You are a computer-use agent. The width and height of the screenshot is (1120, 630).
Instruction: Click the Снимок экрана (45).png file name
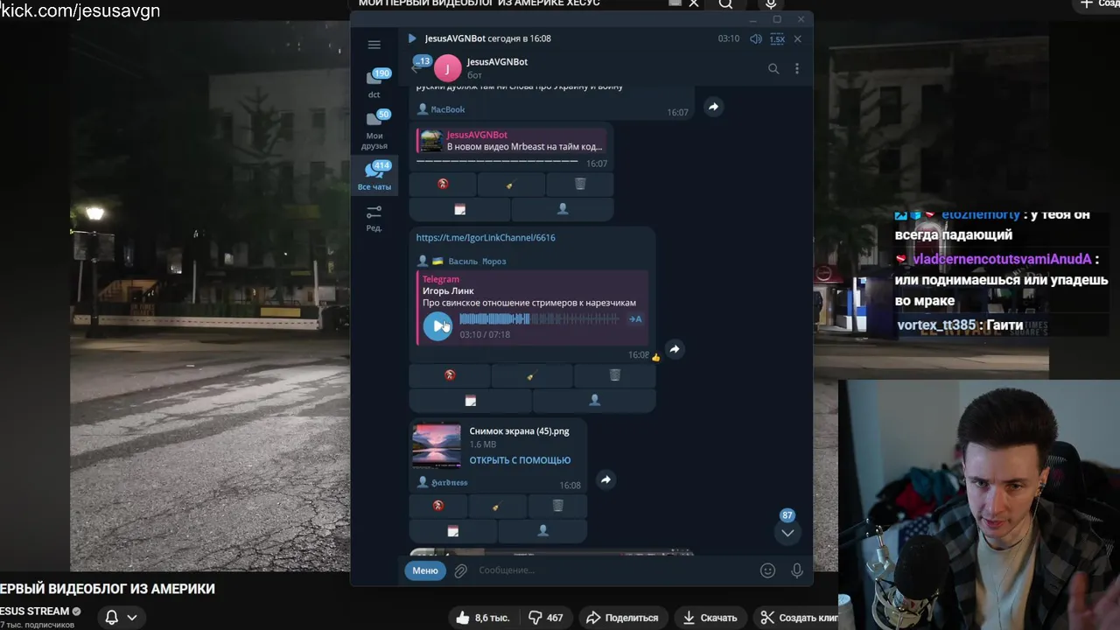coord(519,430)
